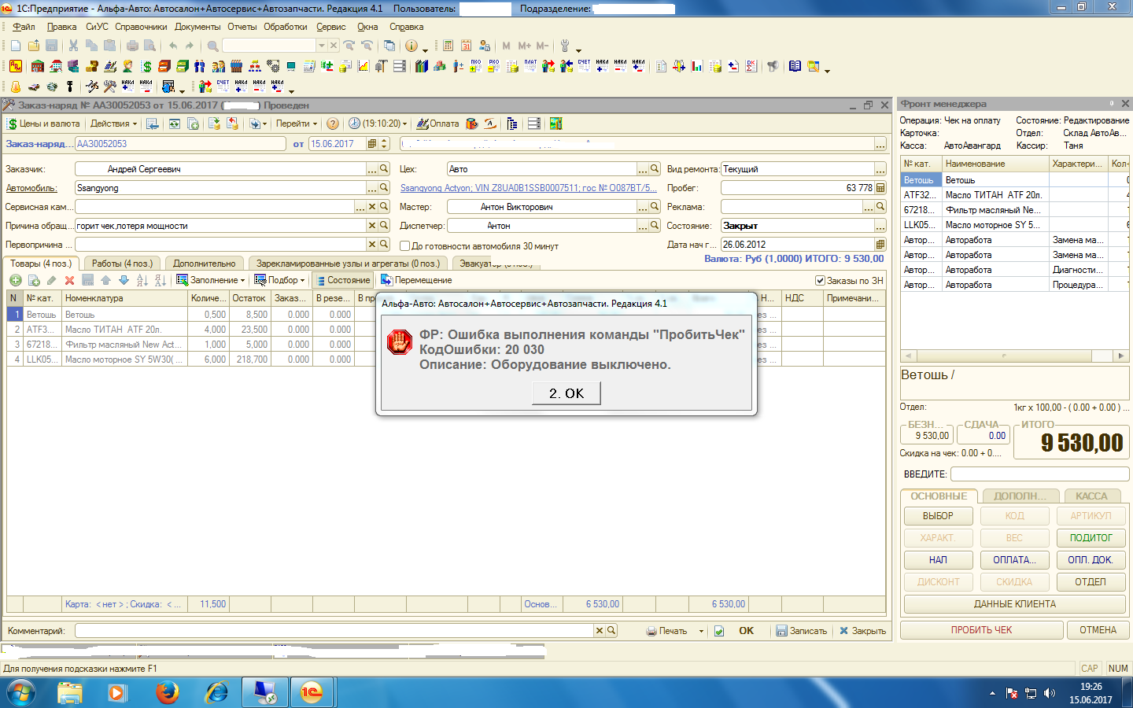Expand the Заполнение dropdown

coord(210,280)
